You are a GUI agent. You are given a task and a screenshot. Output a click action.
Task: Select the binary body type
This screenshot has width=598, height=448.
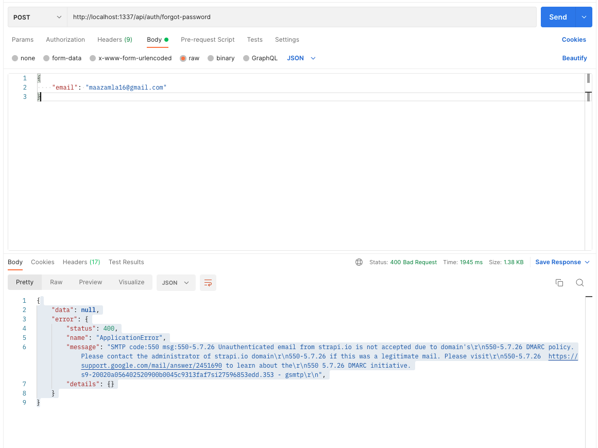220,58
